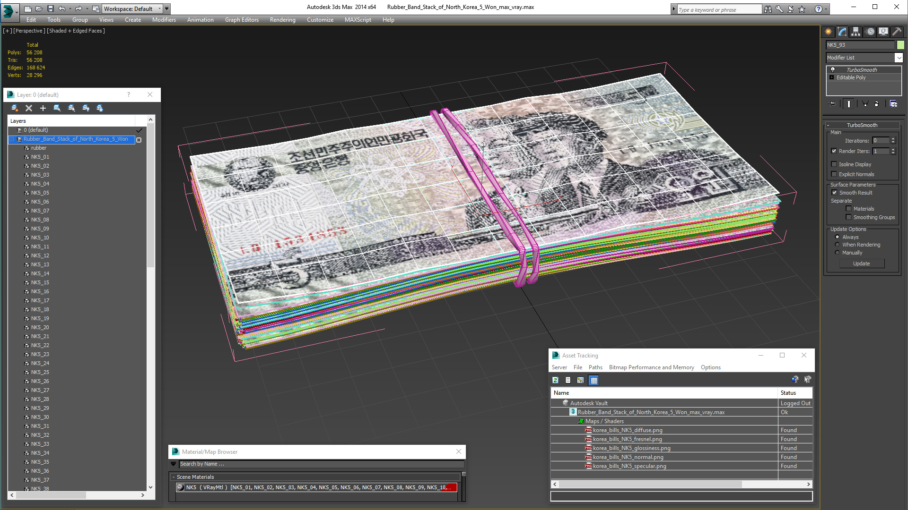Viewport: 908px width, 510px height.
Task: Click the object color swatch
Action: coord(900,45)
